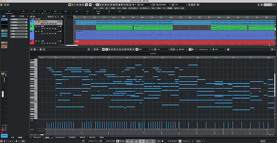Viewport: 277px width, 143px height.
Task: Adjust the channel volume fader in left zone
Action: [x=3, y=94]
